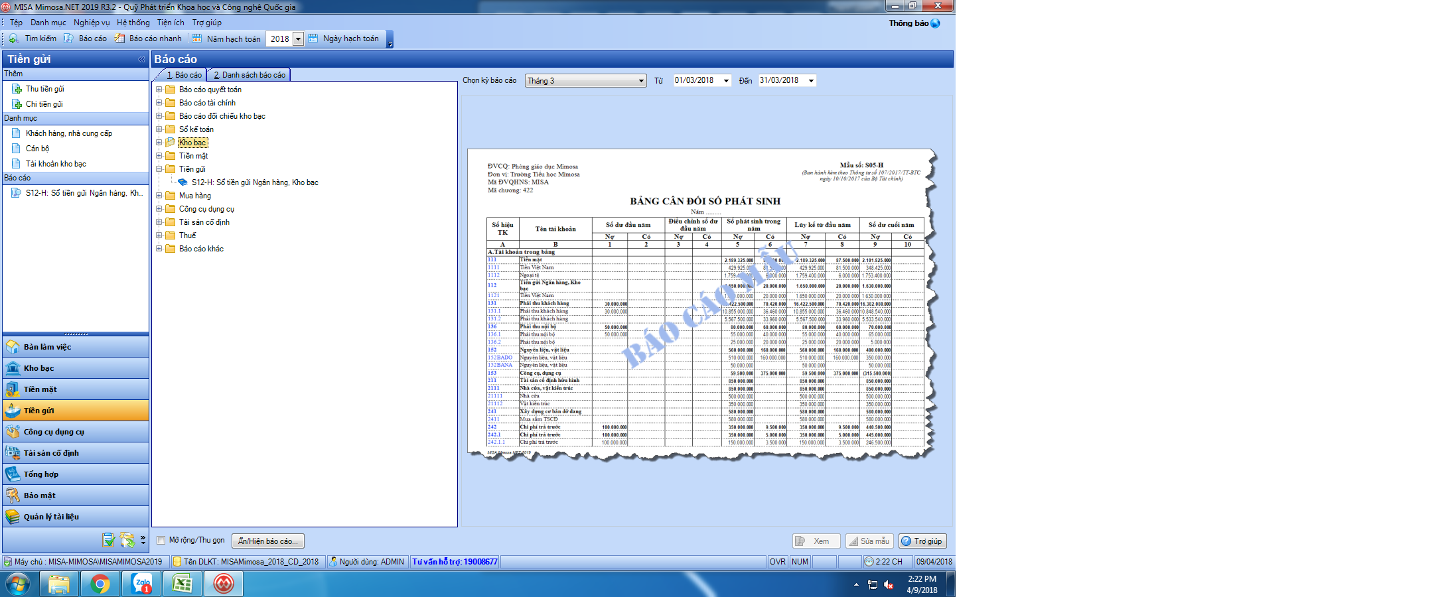
Task: Select S12-H report in tree
Action: click(255, 182)
